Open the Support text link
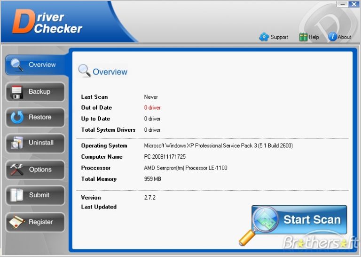The image size is (361, 257). (x=279, y=37)
